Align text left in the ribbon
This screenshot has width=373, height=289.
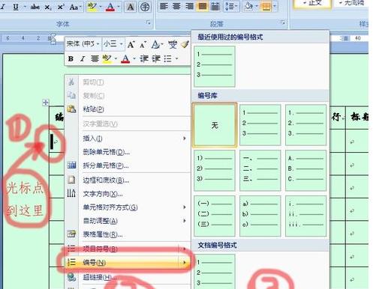click(164, 6)
